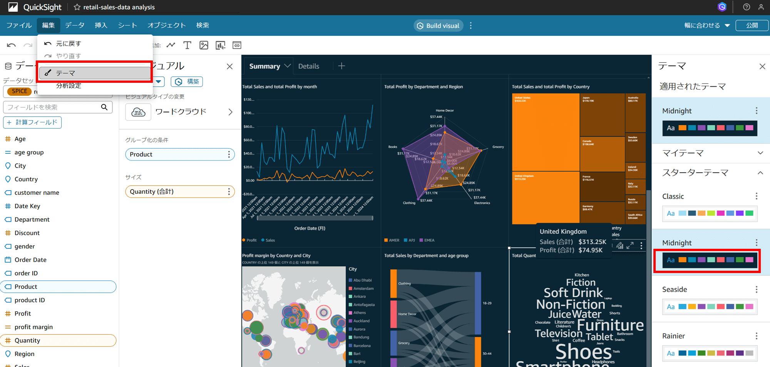Open Build visual more options kebab

pos(471,25)
